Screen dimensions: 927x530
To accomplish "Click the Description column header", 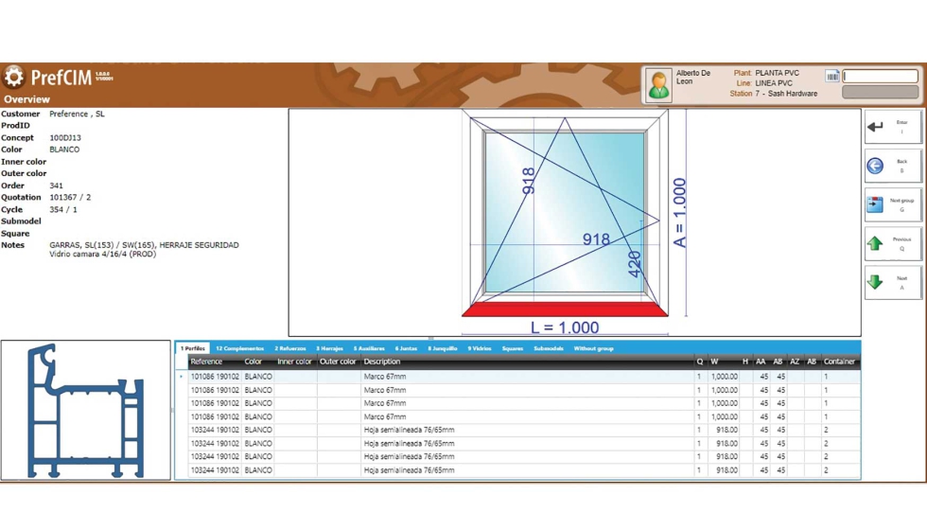I will click(x=382, y=362).
